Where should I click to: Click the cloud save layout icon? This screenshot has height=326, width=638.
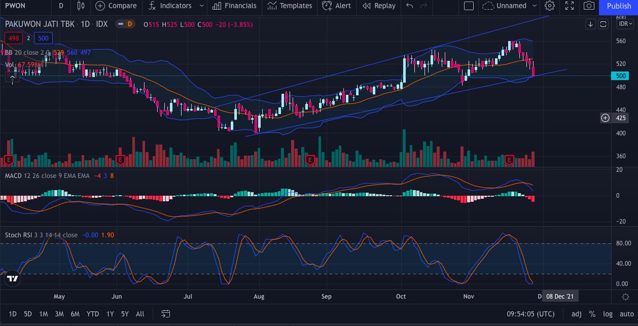tap(488, 6)
